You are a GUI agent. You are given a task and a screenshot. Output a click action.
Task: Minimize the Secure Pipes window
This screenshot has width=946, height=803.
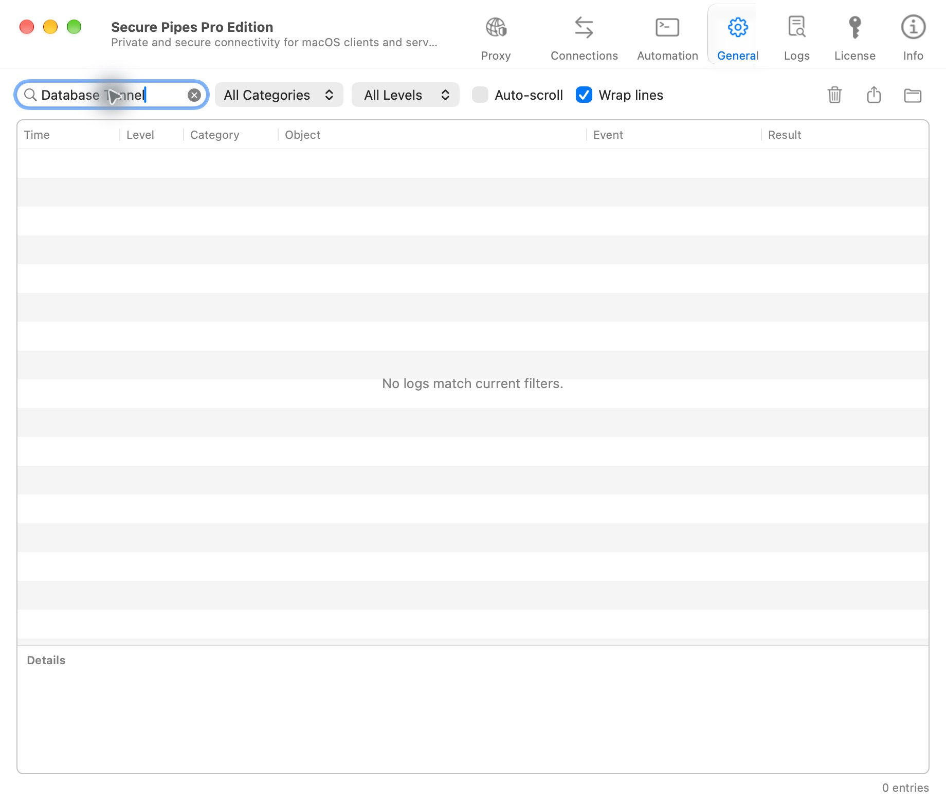(x=50, y=27)
